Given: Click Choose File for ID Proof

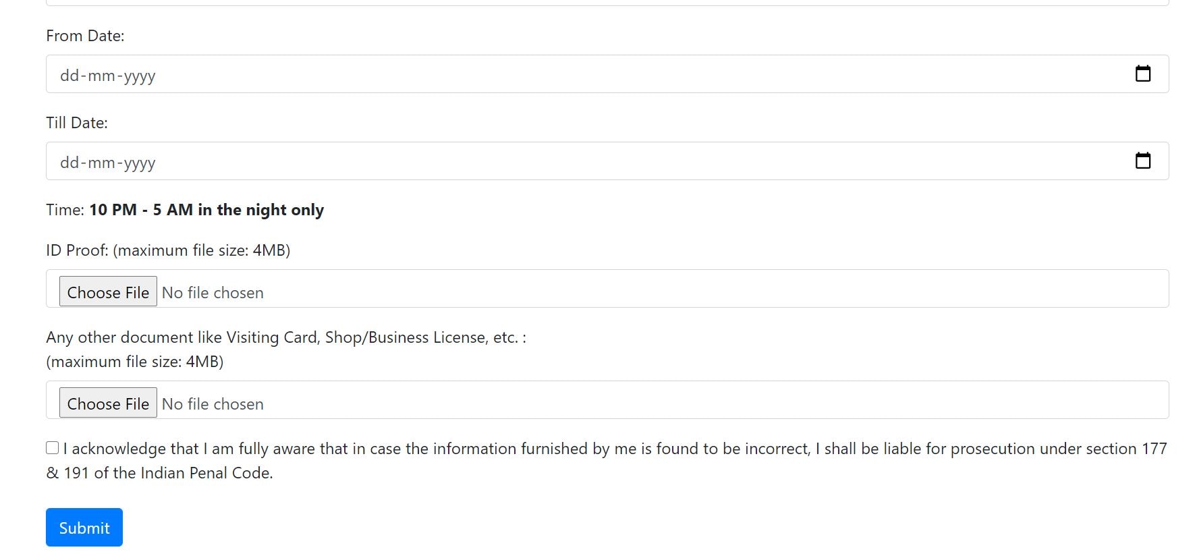Looking at the screenshot, I should [x=108, y=291].
